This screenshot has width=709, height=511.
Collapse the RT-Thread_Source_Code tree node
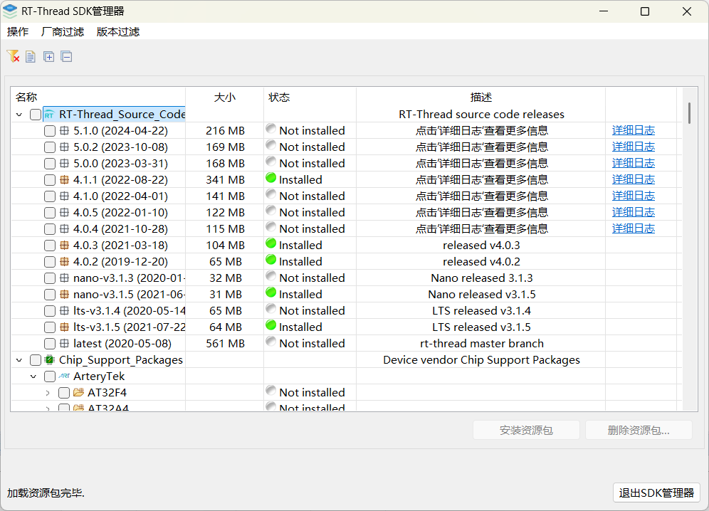[x=19, y=115]
